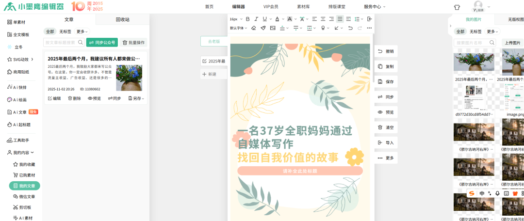Select the 无标签 filter in the article panel
This screenshot has height=221, width=524.
[65, 32]
